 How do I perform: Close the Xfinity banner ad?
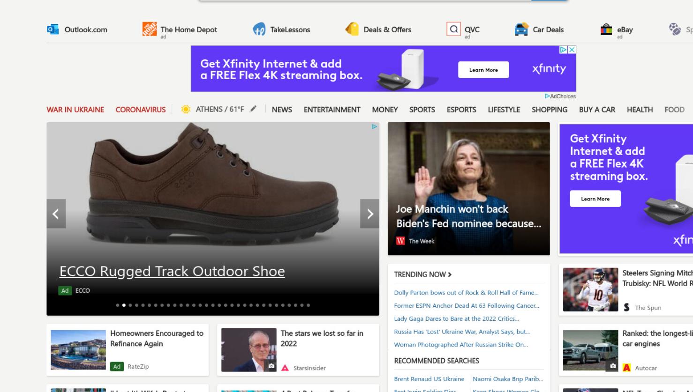(x=572, y=50)
